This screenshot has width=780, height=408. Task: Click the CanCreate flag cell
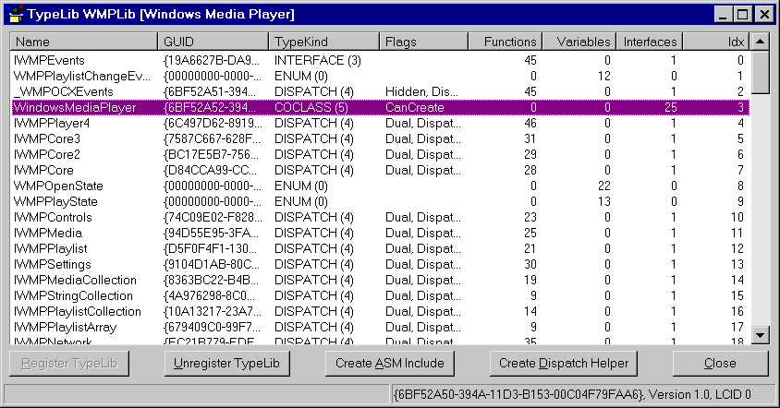tap(414, 108)
